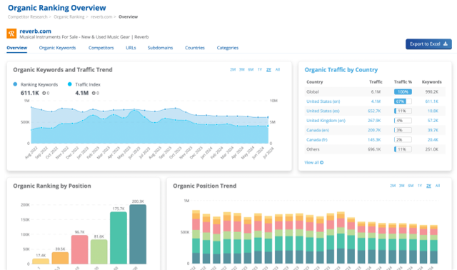
Task: Open Canada (fr) country link
Action: tap(317, 140)
